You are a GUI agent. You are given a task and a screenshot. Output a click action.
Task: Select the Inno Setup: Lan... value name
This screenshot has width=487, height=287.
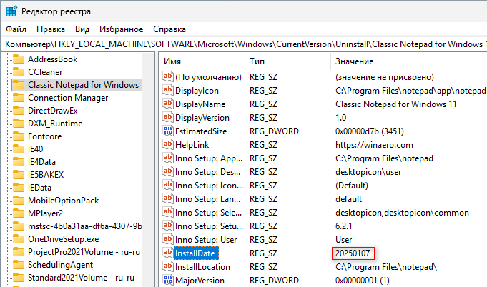pos(207,199)
